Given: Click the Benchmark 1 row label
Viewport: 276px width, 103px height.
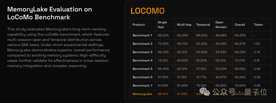Looking at the screenshot, I should click(142, 35).
